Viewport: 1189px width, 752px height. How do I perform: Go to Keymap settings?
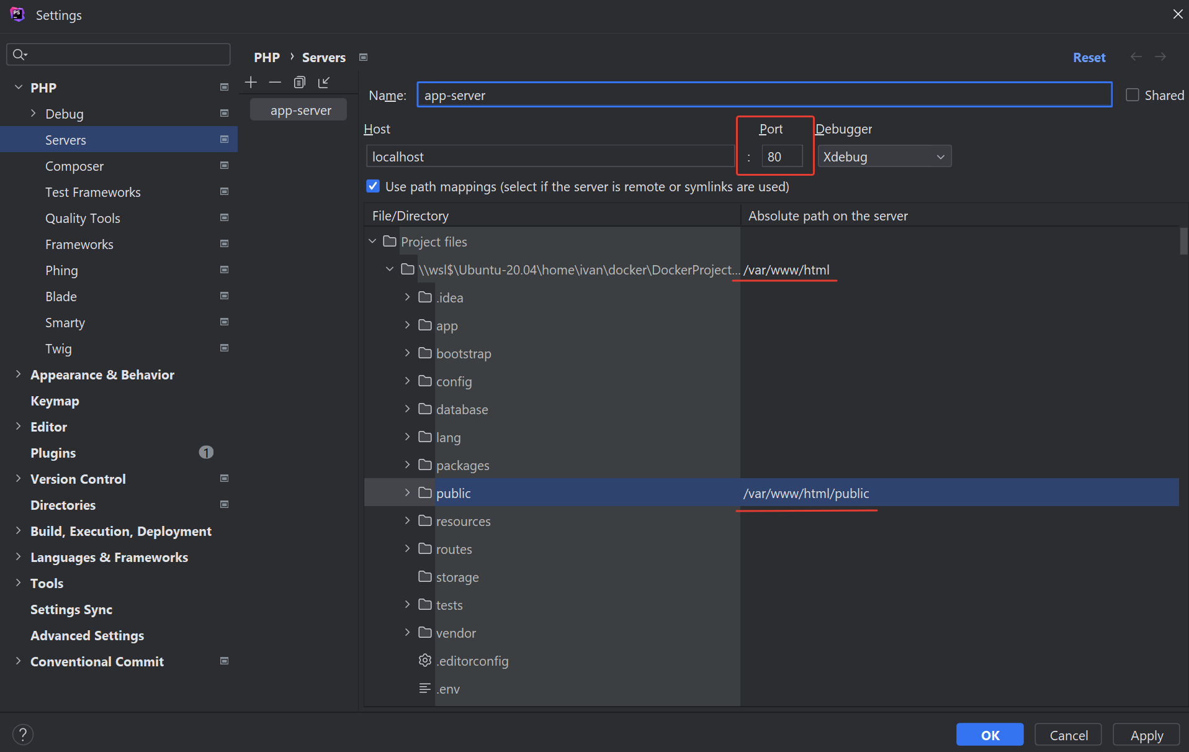[x=55, y=401]
